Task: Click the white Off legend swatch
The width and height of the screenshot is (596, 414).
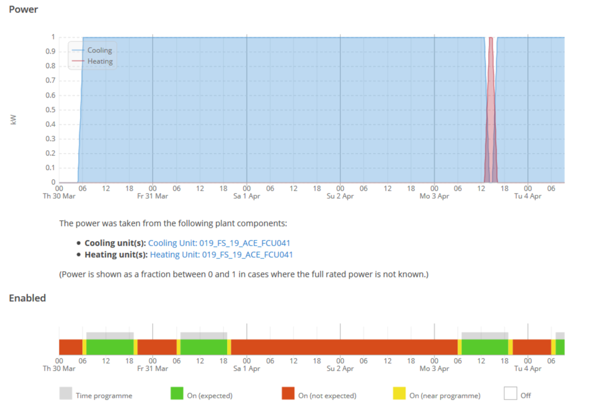Action: tap(510, 393)
